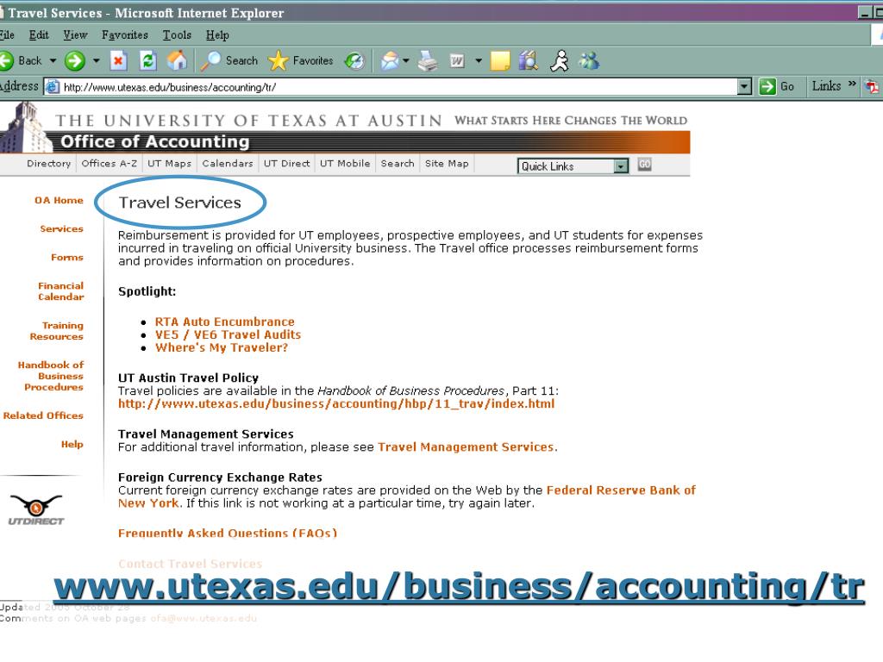Click the PDF icon on links bar
The height and width of the screenshot is (662, 883).
coord(873,87)
